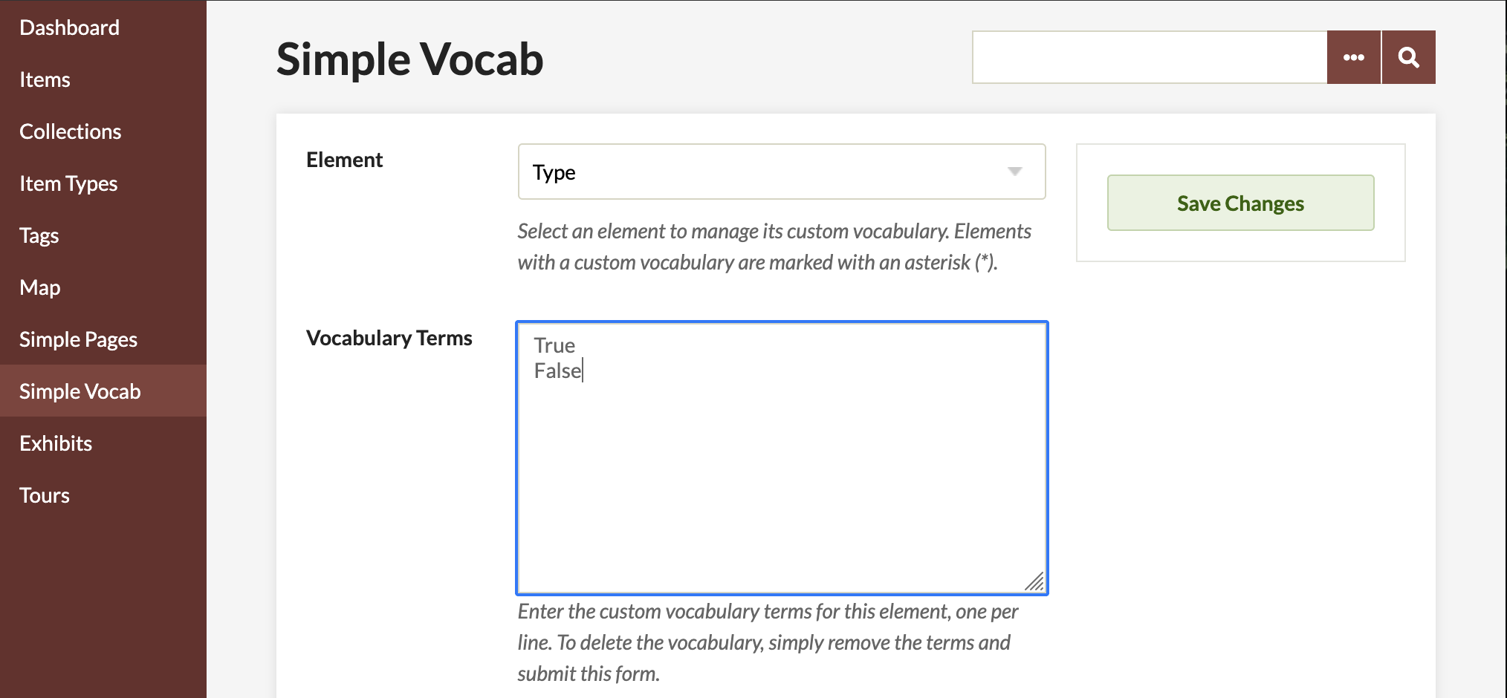
Task: Click the Simple Vocab page heading
Action: point(409,59)
